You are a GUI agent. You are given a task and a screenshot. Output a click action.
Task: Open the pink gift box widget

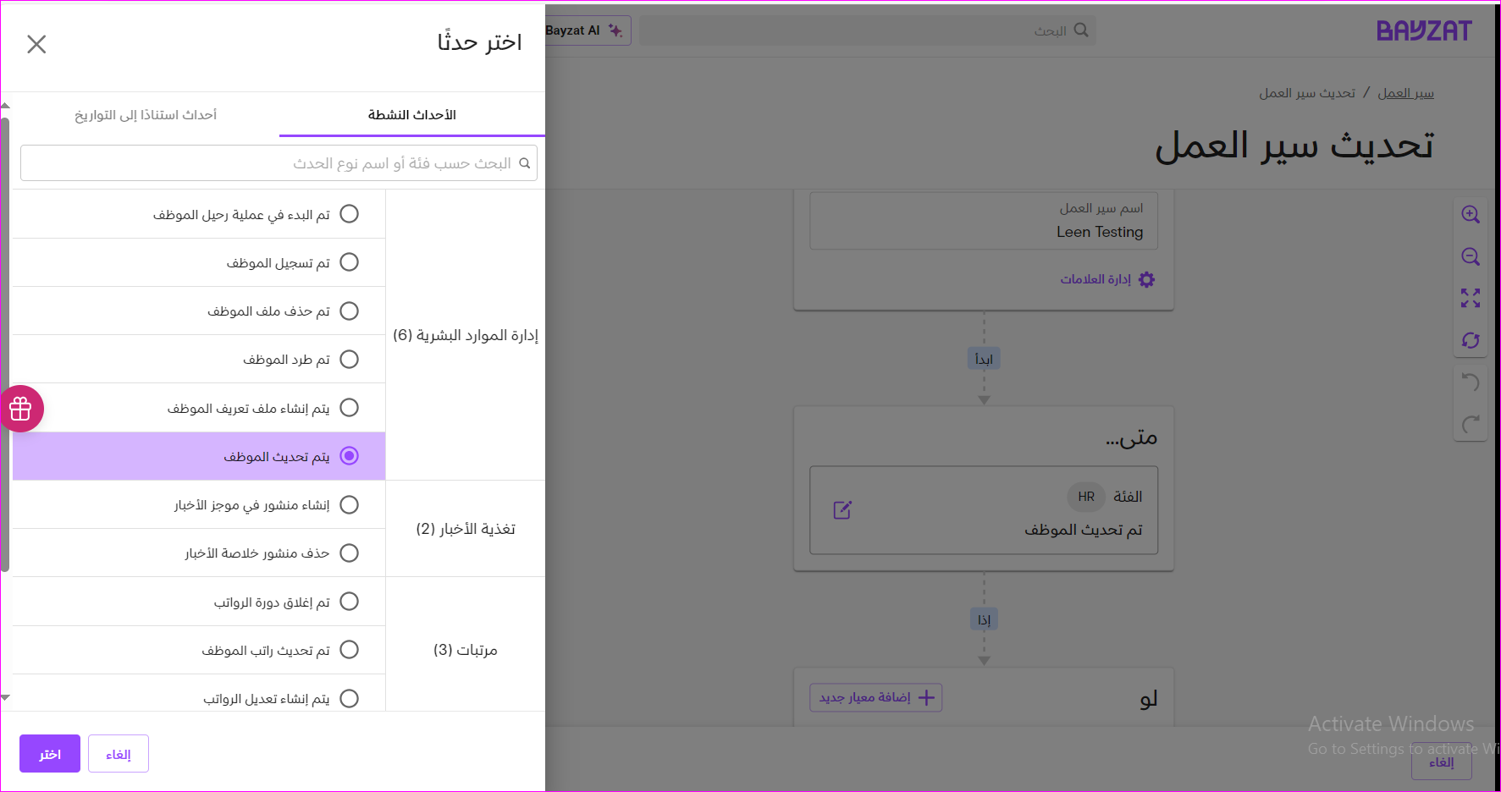(x=21, y=409)
